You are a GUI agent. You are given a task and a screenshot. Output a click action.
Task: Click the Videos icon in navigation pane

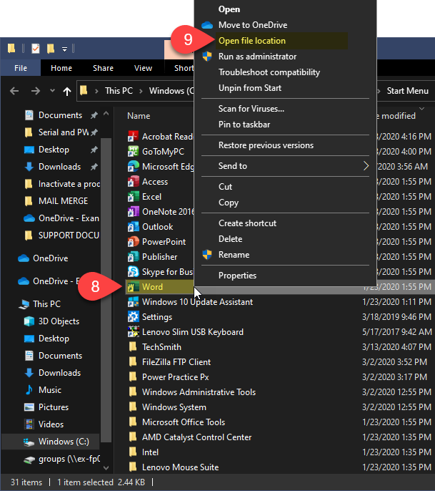pyautogui.click(x=29, y=424)
